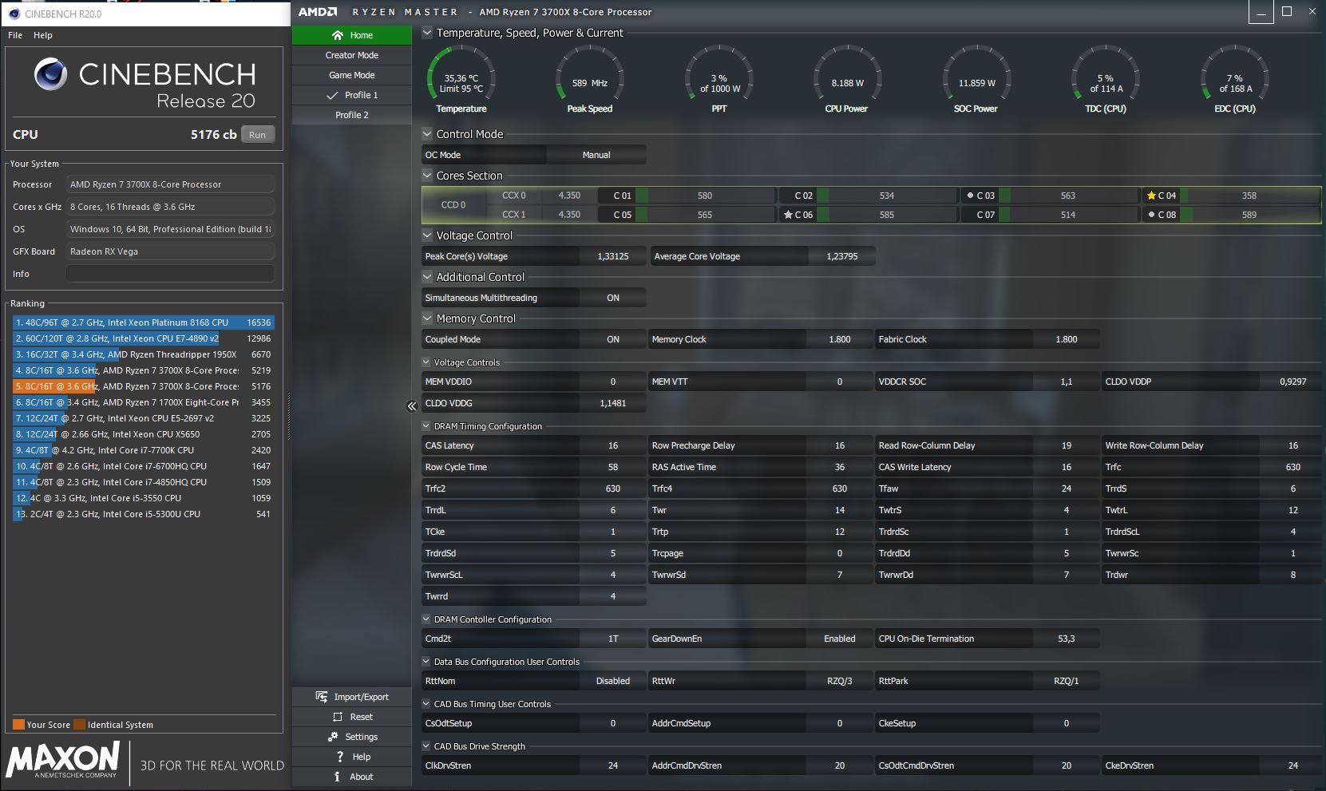The width and height of the screenshot is (1326, 791).
Task: Collapse the Cores Section
Action: coord(427,176)
